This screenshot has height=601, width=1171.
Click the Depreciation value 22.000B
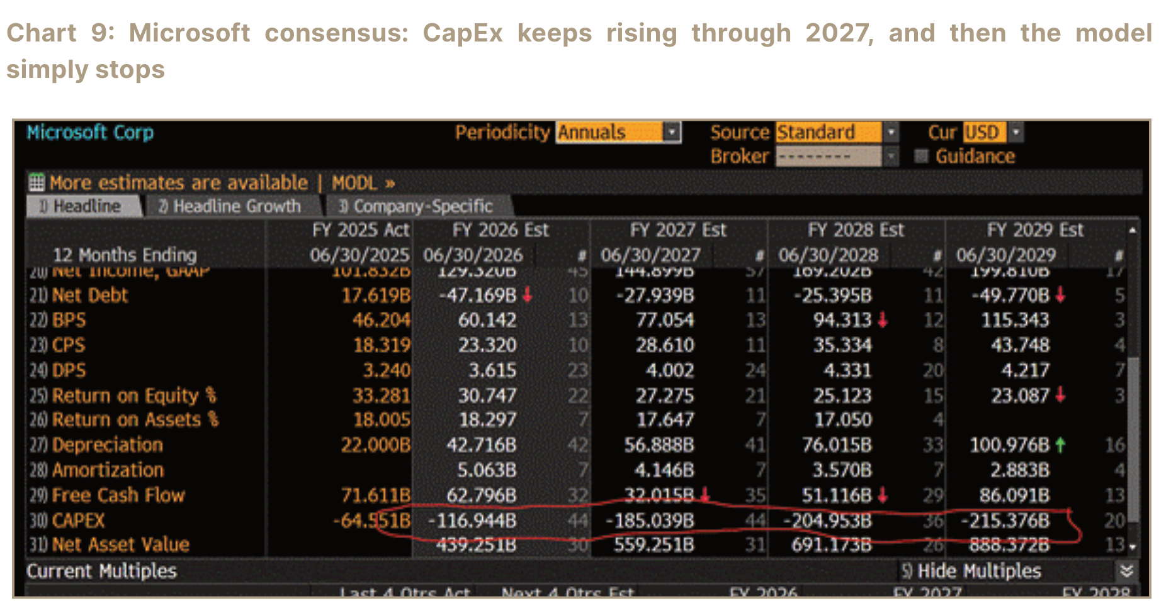coord(376,445)
